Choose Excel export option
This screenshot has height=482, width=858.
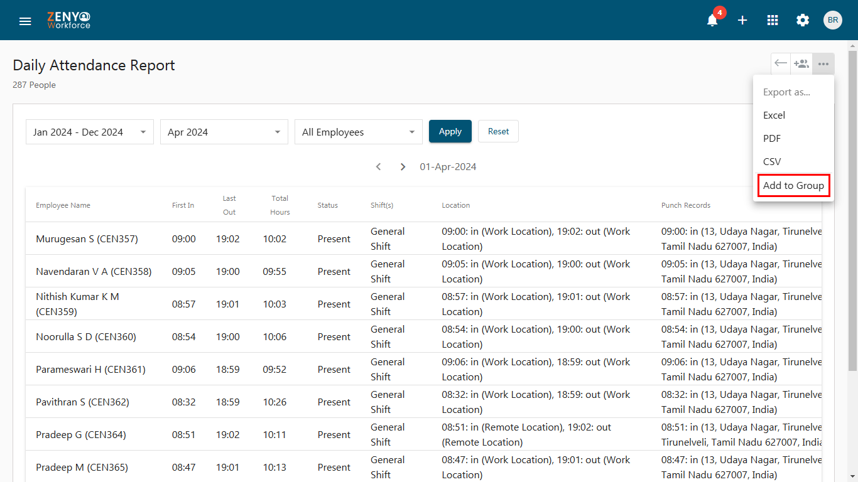[793, 115]
